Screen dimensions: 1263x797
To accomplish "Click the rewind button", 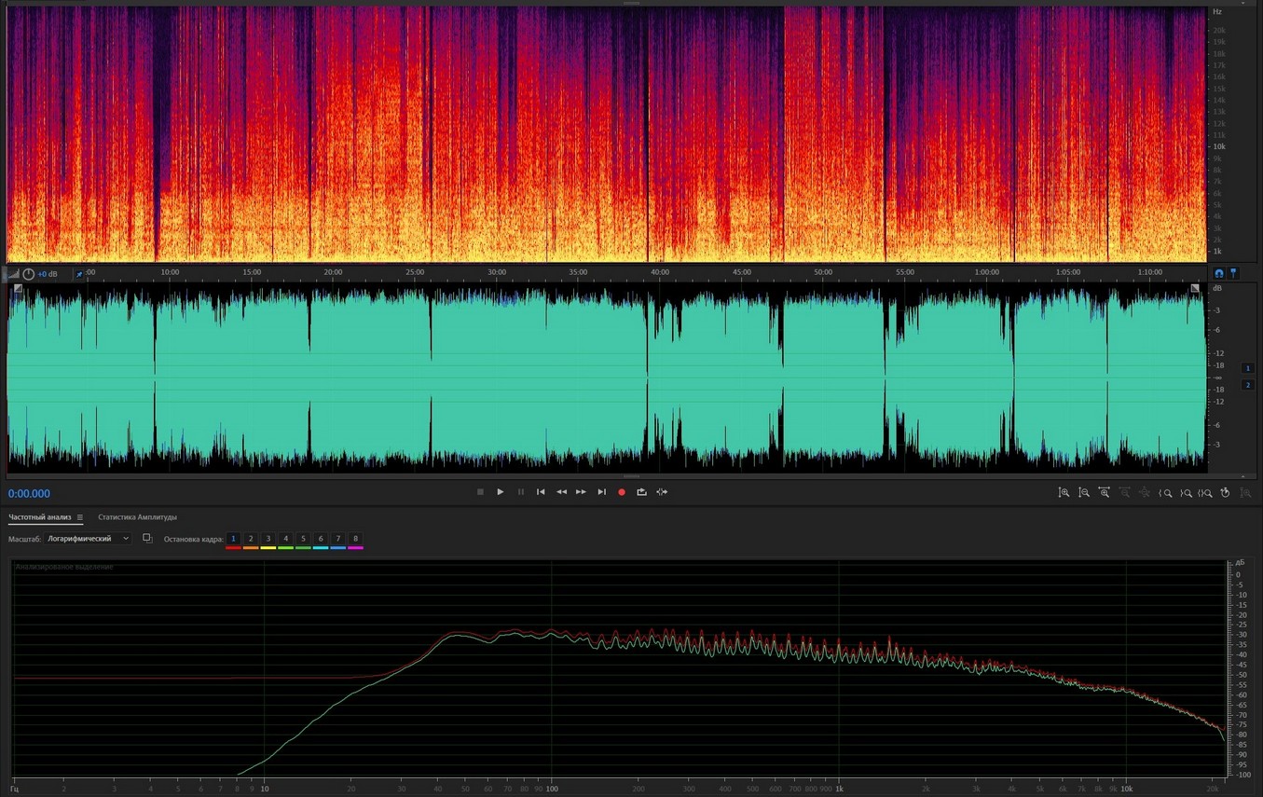I will click(561, 492).
